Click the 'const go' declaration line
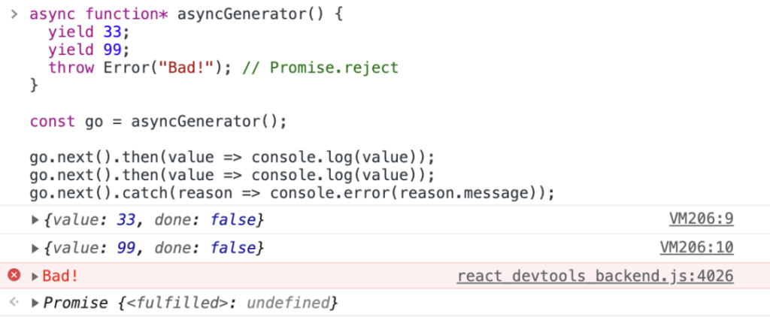Image resolution: width=770 pixels, height=317 pixels. [x=158, y=122]
